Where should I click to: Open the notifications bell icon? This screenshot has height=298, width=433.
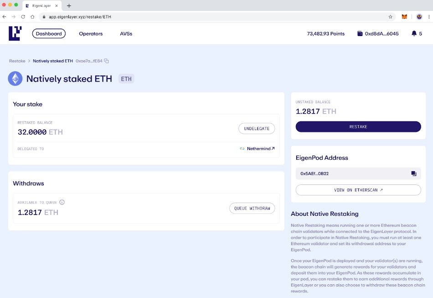coord(414,33)
